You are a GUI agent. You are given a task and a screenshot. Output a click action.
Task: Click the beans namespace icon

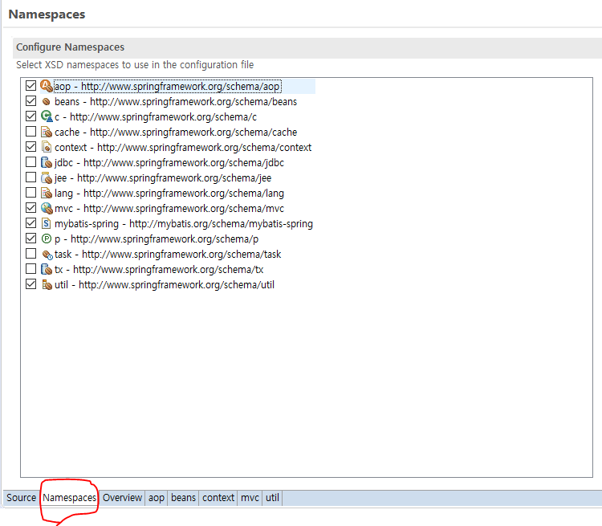pyautogui.click(x=47, y=101)
